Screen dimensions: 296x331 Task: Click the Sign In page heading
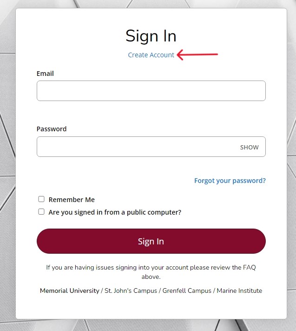click(151, 36)
